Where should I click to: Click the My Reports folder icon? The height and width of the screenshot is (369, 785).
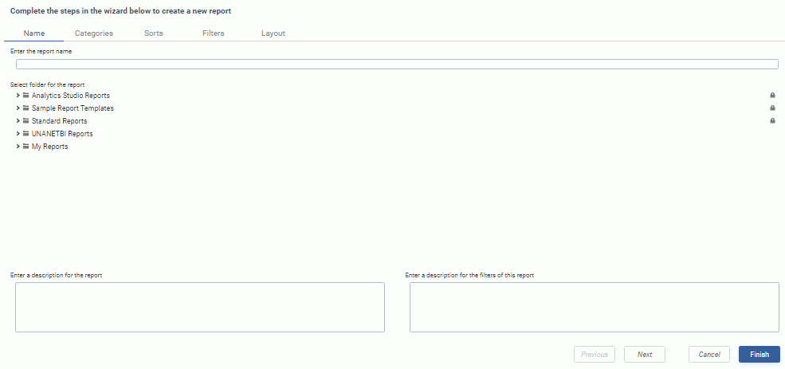(x=26, y=147)
